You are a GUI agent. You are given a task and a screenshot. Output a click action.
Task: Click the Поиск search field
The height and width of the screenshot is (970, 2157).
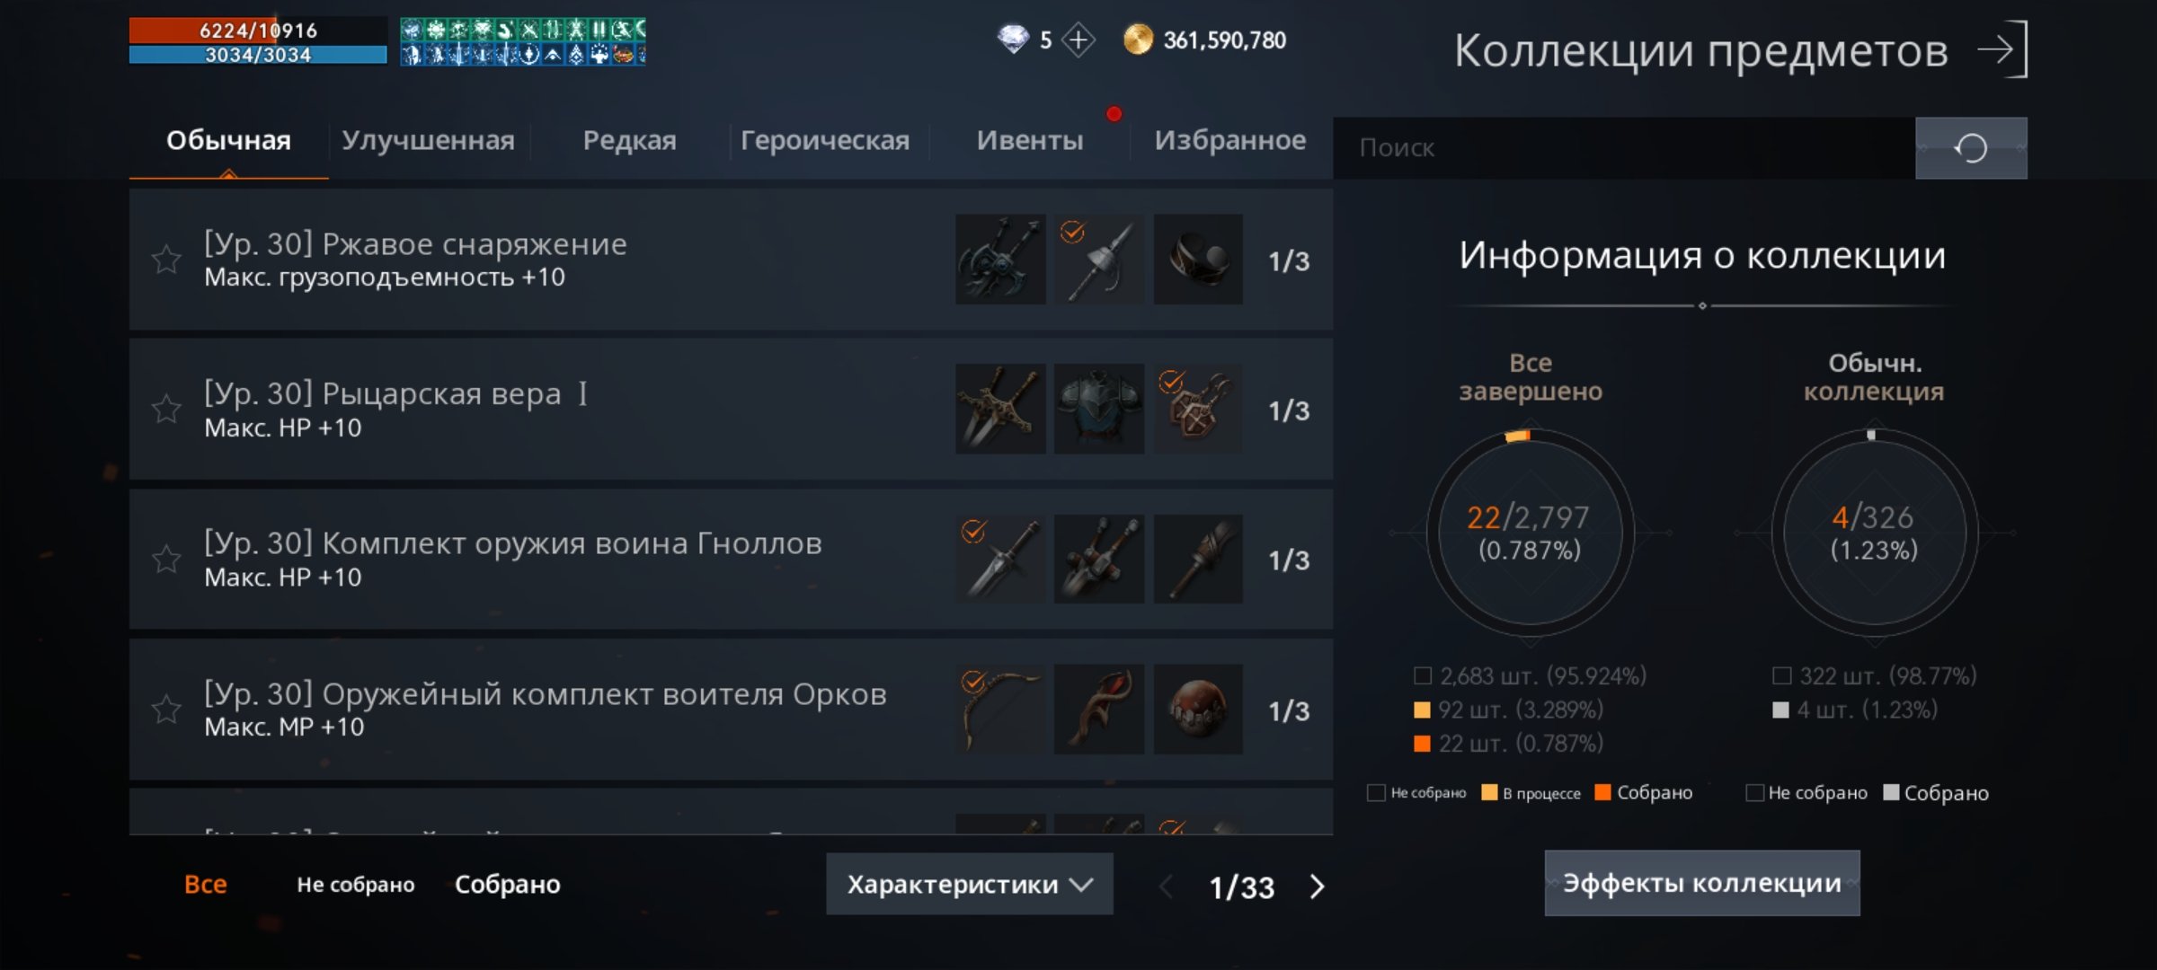point(1624,148)
